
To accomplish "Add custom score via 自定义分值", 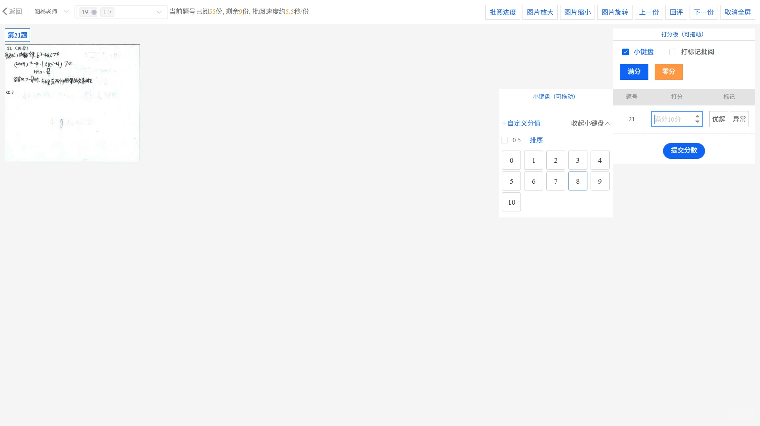I will [521, 123].
